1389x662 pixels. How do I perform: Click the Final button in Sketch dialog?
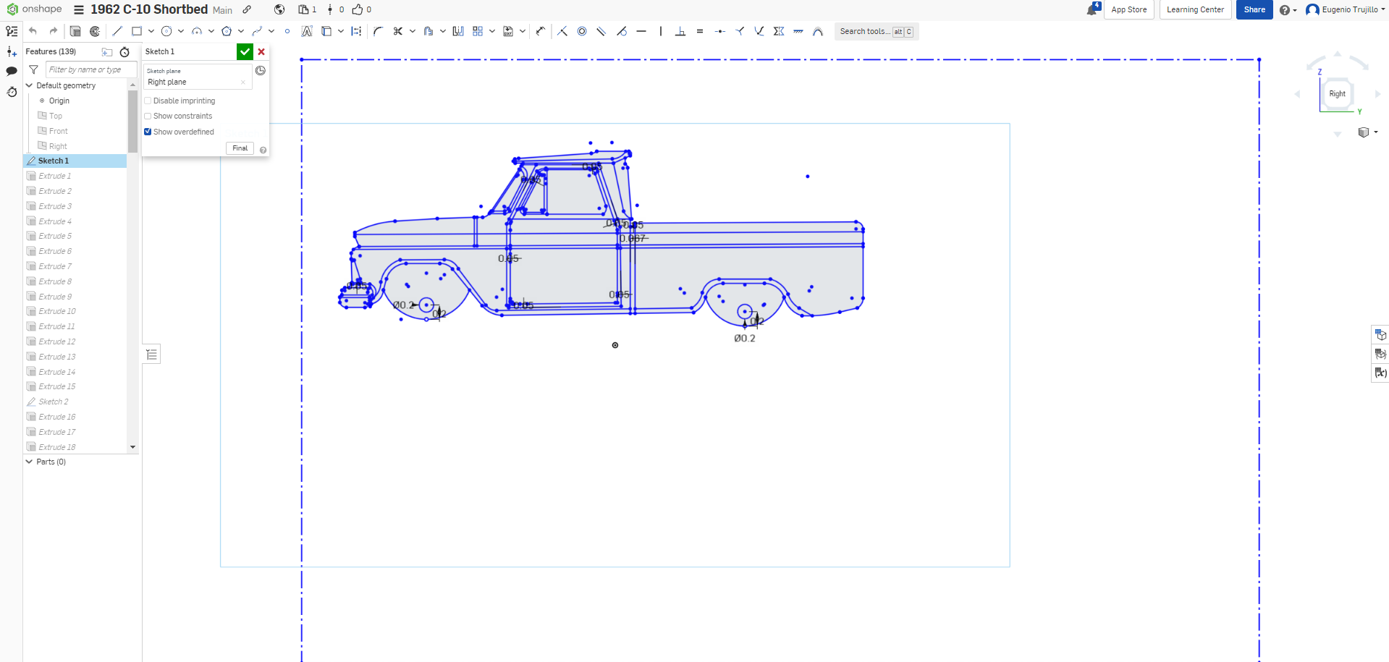click(x=240, y=148)
